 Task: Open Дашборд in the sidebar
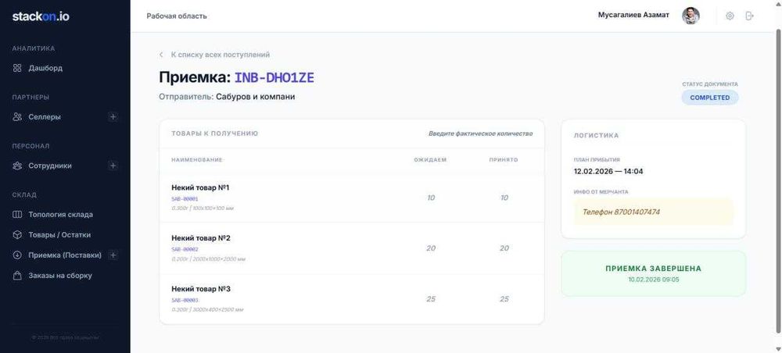click(45, 68)
